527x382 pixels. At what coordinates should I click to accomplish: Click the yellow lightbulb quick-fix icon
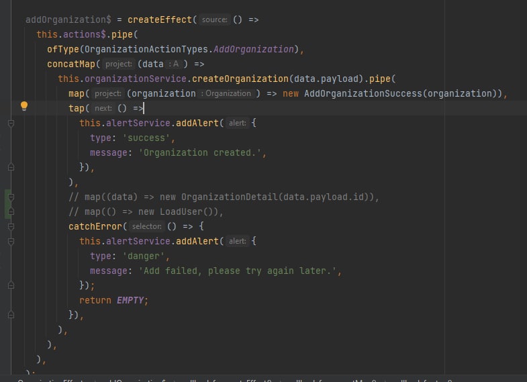(x=24, y=106)
